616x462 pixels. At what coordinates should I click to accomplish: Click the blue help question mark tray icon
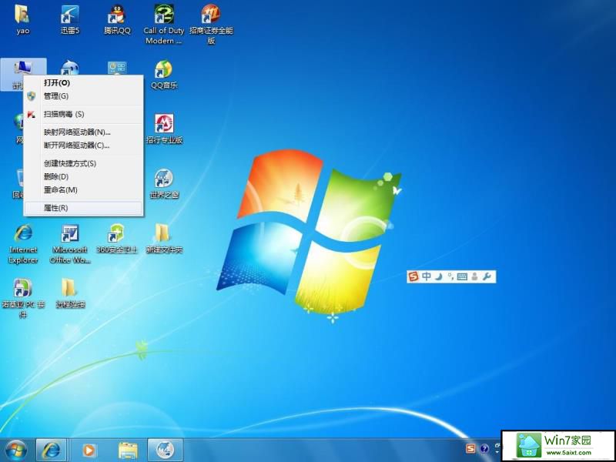pyautogui.click(x=484, y=449)
